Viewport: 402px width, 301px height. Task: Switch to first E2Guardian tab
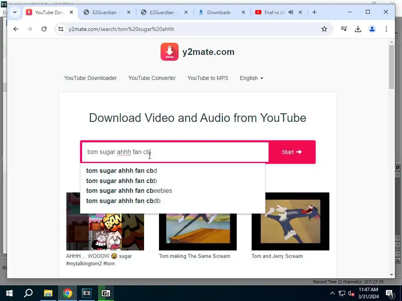pyautogui.click(x=106, y=12)
